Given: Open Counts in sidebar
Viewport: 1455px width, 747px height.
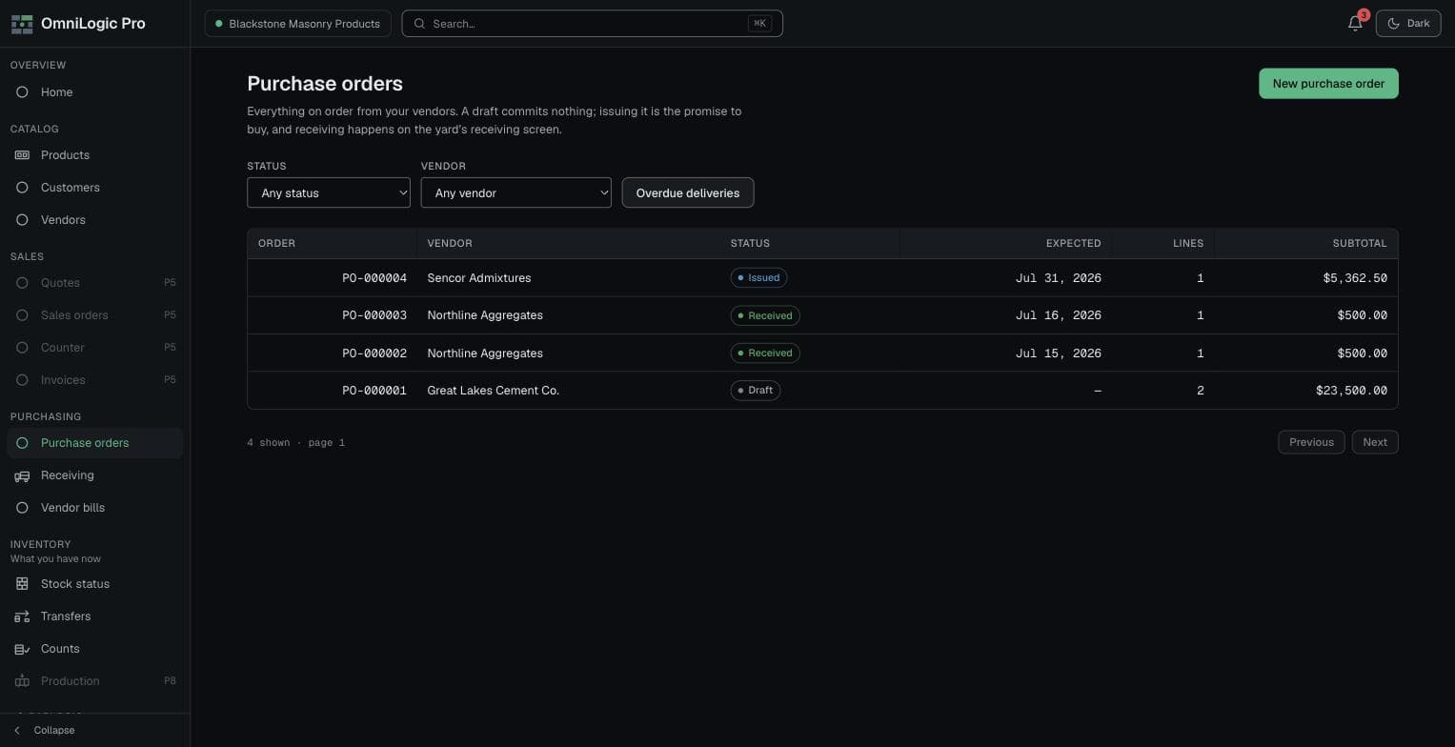Looking at the screenshot, I should [95, 649].
